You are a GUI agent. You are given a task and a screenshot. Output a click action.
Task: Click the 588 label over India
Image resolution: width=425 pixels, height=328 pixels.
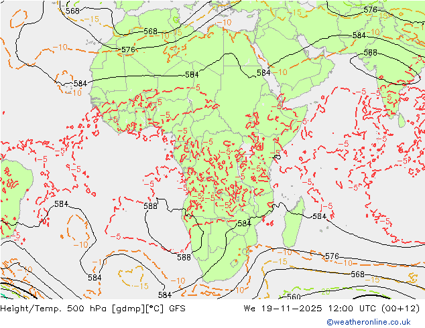[370, 52]
